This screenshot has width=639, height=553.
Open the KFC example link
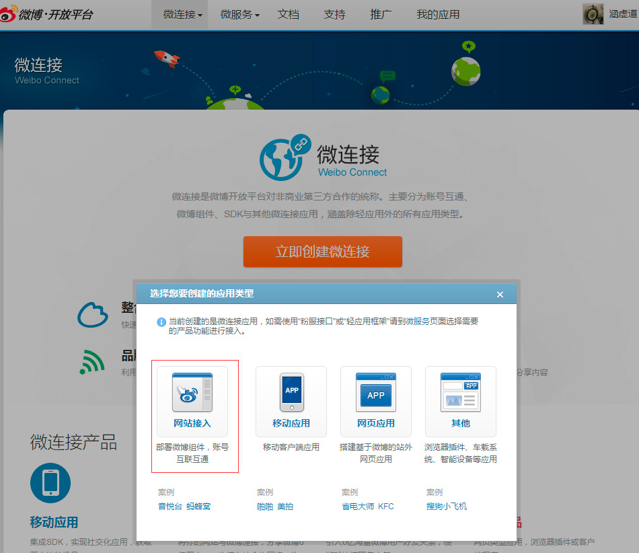(386, 507)
